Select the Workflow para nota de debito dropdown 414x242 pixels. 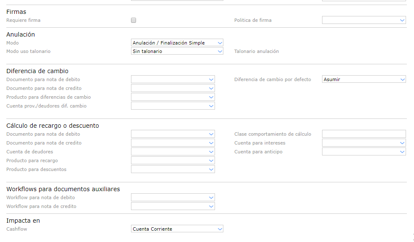(173, 197)
